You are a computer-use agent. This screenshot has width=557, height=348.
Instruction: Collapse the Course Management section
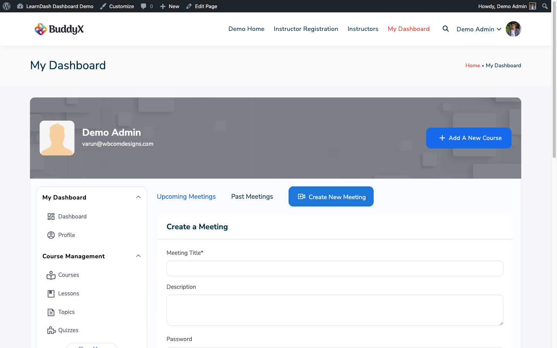(x=138, y=256)
